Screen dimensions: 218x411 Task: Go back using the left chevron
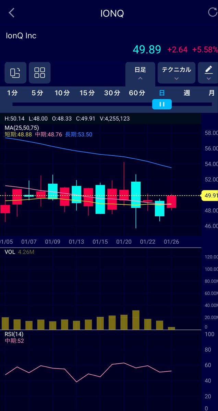pos(11,13)
